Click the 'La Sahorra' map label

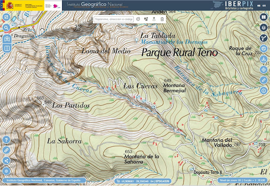(x=65, y=141)
